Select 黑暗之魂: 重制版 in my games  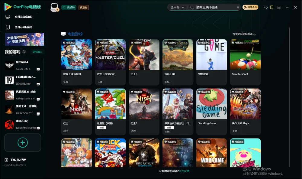point(22,110)
